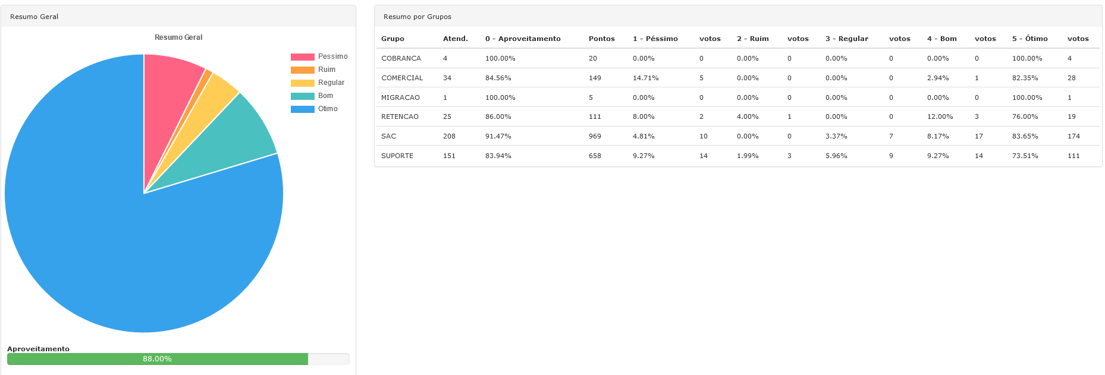
Task: Select the COBRANCA group row
Action: [401, 58]
